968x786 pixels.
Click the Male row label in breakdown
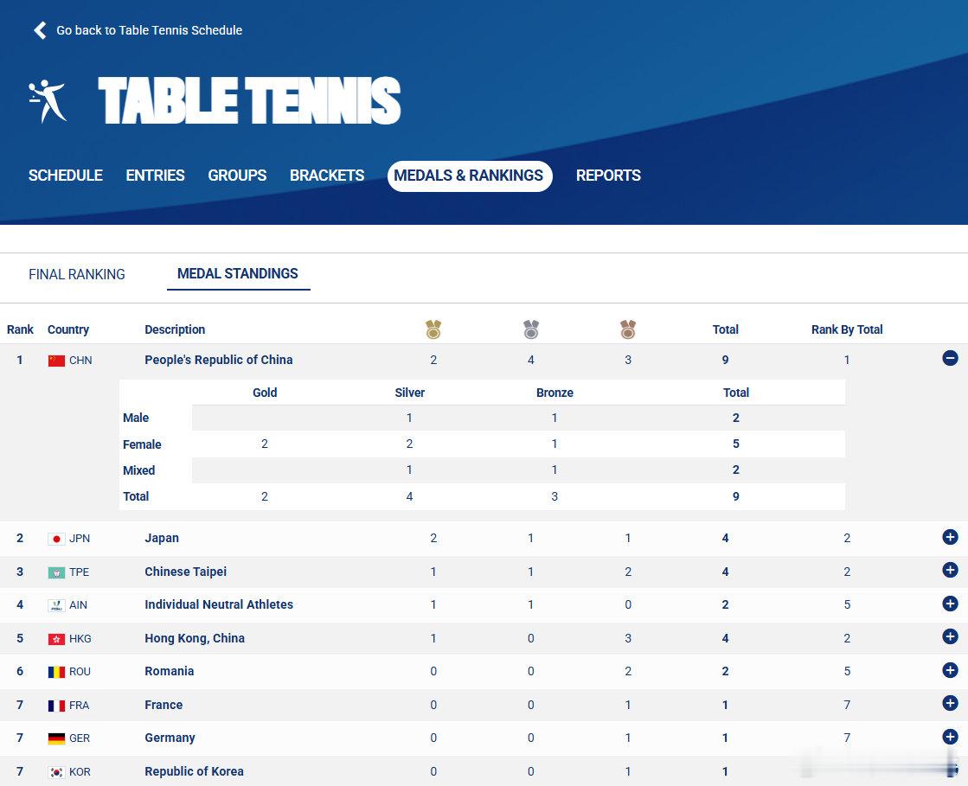(x=136, y=418)
